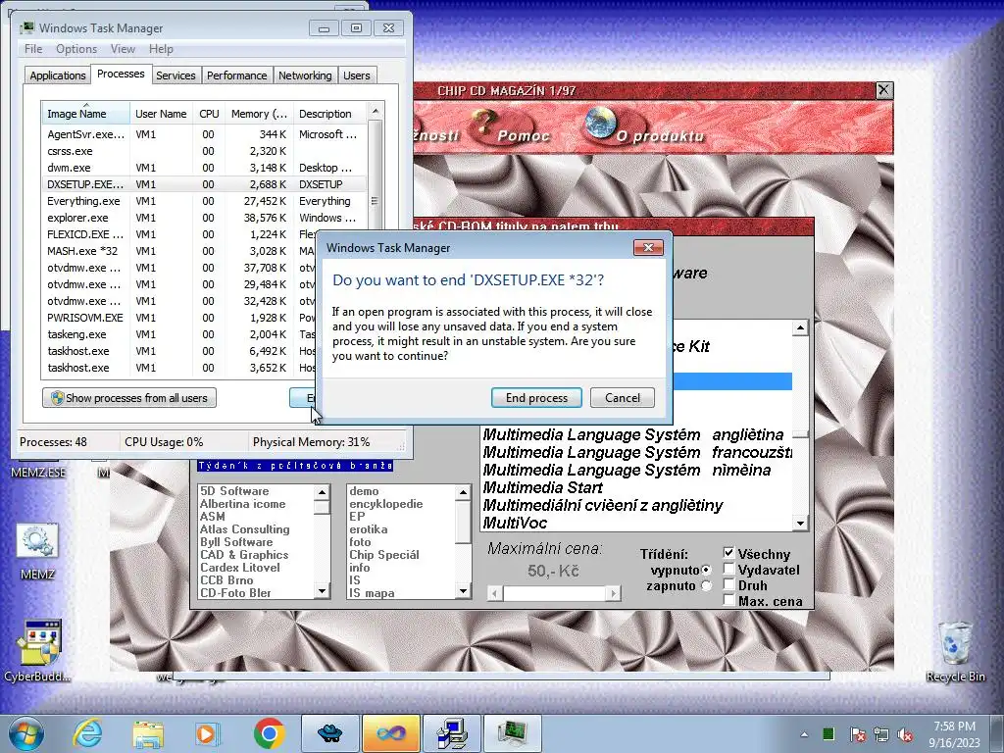Switch to the Performance tab

click(x=237, y=75)
